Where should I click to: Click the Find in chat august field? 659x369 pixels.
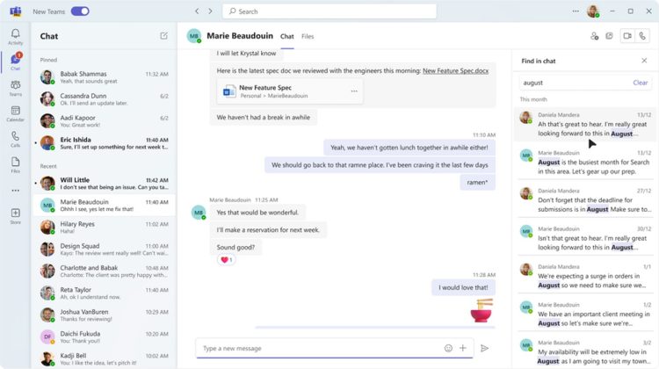coord(576,83)
